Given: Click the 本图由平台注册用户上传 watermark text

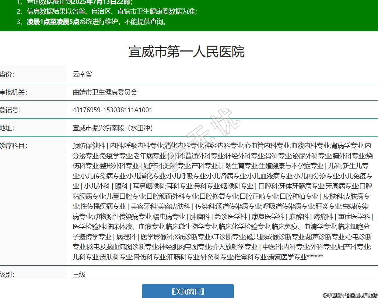Looking at the screenshot, I should point(350,295).
